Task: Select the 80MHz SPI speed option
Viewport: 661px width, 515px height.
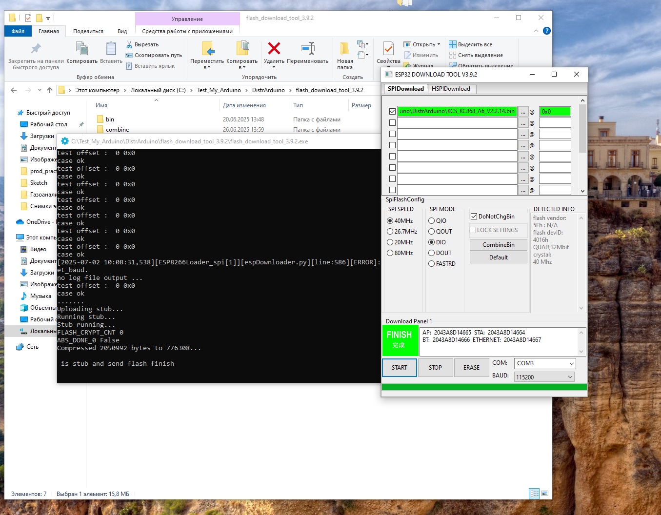Action: (390, 253)
